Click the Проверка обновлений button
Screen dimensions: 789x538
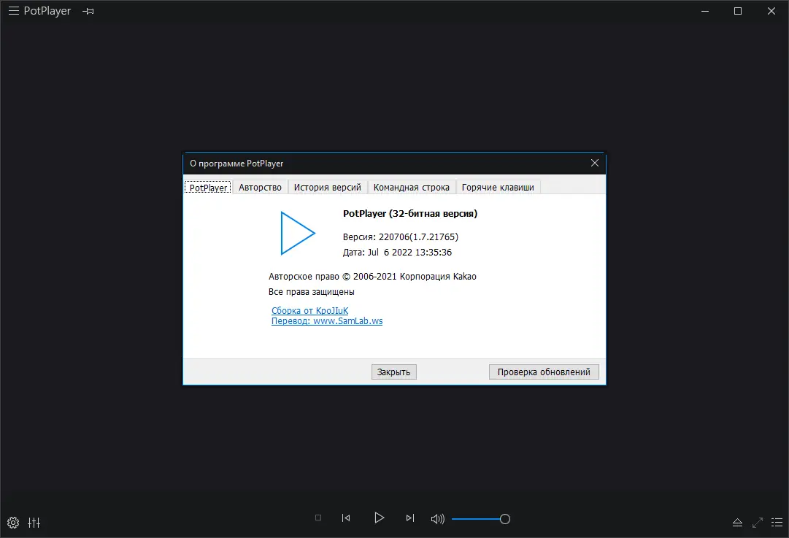tap(544, 372)
